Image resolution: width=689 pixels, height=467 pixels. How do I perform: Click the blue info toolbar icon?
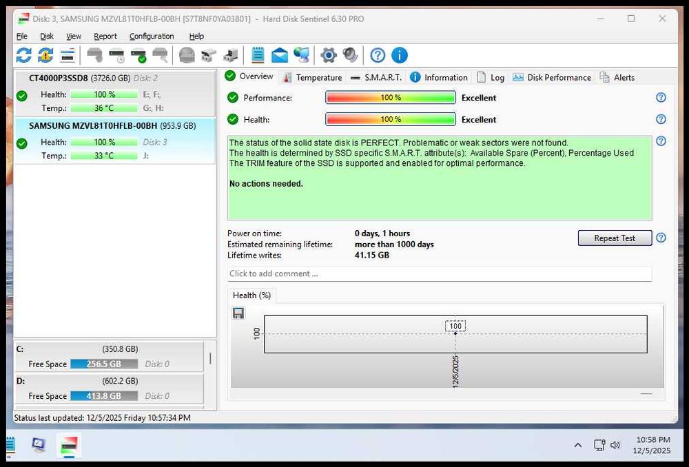[400, 55]
